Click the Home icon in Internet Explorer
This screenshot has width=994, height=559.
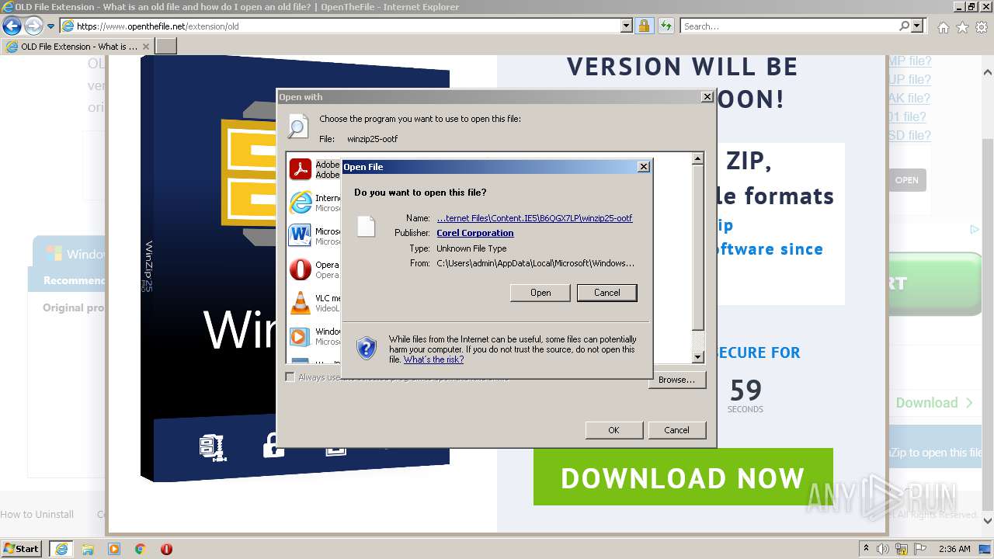pyautogui.click(x=943, y=27)
